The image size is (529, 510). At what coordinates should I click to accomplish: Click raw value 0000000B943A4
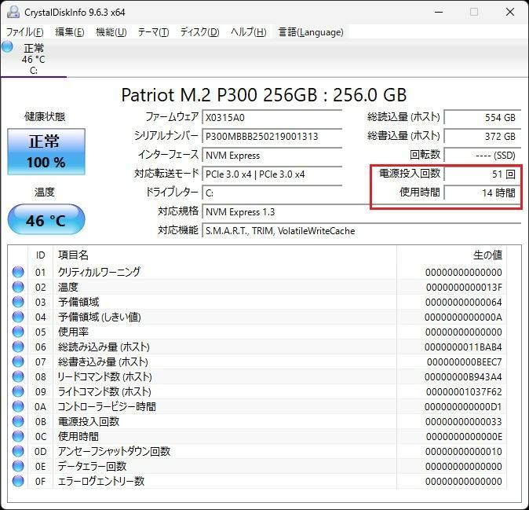(463, 376)
